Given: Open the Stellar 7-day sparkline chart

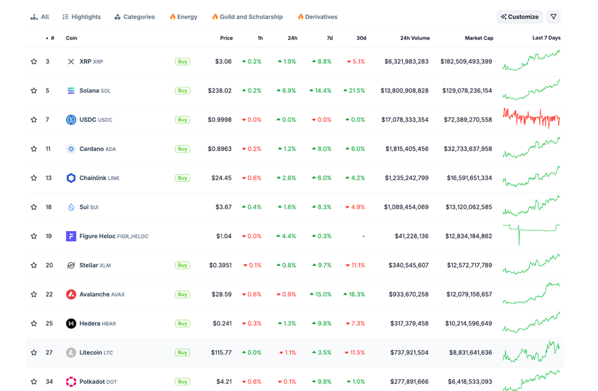Looking at the screenshot, I should [531, 265].
